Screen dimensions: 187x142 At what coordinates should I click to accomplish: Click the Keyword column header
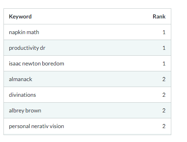click(20, 16)
